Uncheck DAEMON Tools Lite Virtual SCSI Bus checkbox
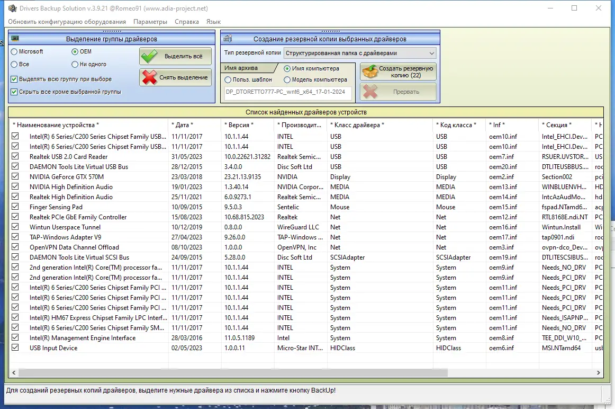Screen dimensions: 615x409 [15, 257]
